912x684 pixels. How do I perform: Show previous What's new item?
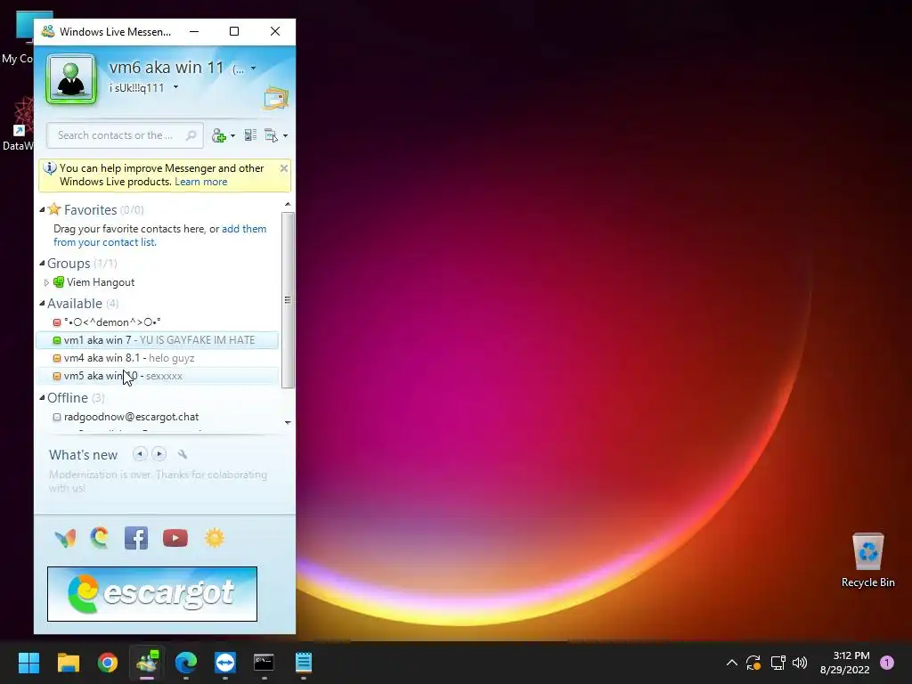click(x=140, y=454)
